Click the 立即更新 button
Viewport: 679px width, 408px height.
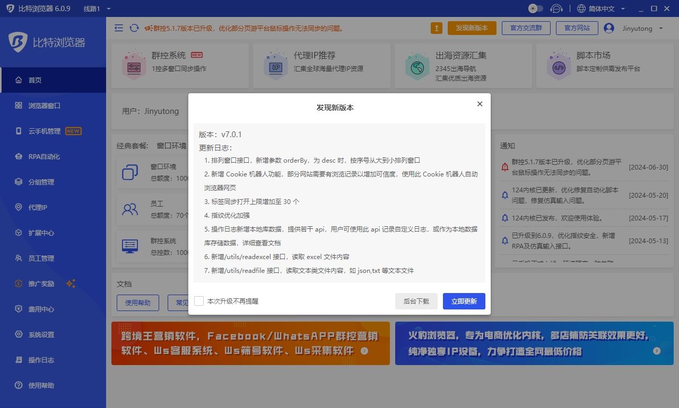(464, 300)
